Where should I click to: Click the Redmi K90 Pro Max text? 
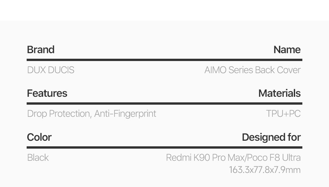pyautogui.click(x=205, y=157)
